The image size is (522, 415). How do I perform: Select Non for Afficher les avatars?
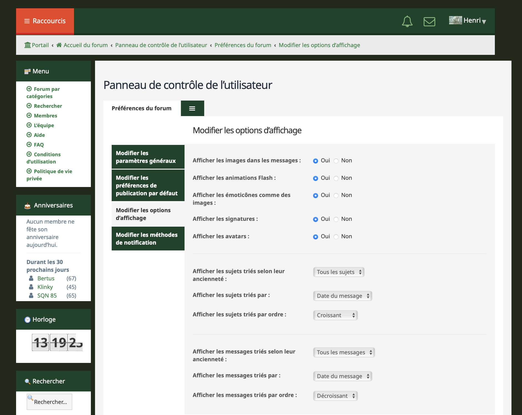(336, 237)
